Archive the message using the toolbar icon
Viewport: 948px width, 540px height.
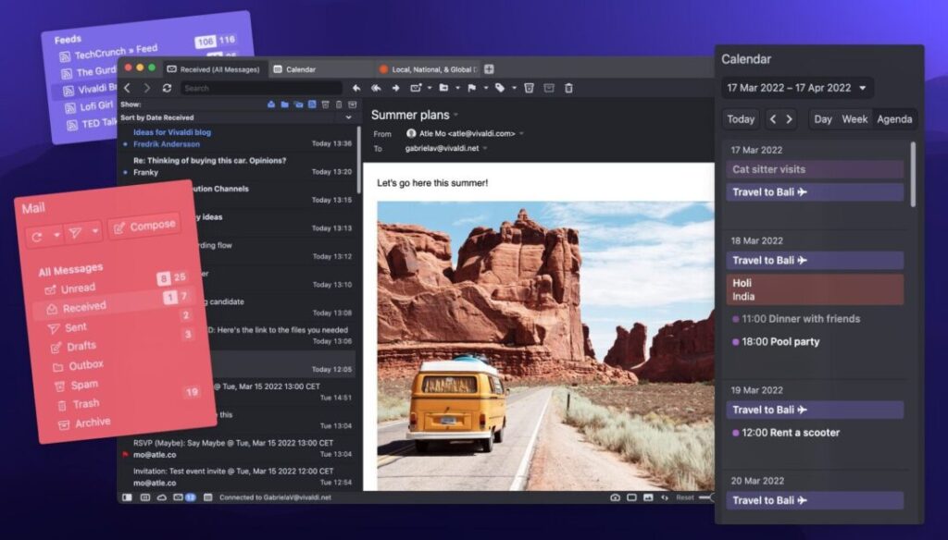549,88
